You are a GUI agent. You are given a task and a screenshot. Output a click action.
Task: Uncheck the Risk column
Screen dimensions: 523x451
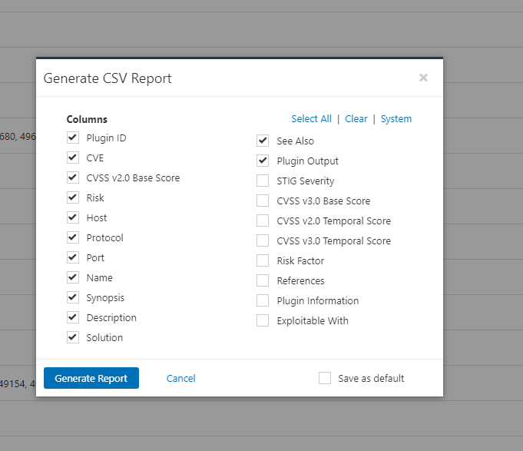(x=73, y=197)
